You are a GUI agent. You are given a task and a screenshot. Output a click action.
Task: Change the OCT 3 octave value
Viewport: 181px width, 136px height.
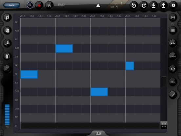coord(121,3)
